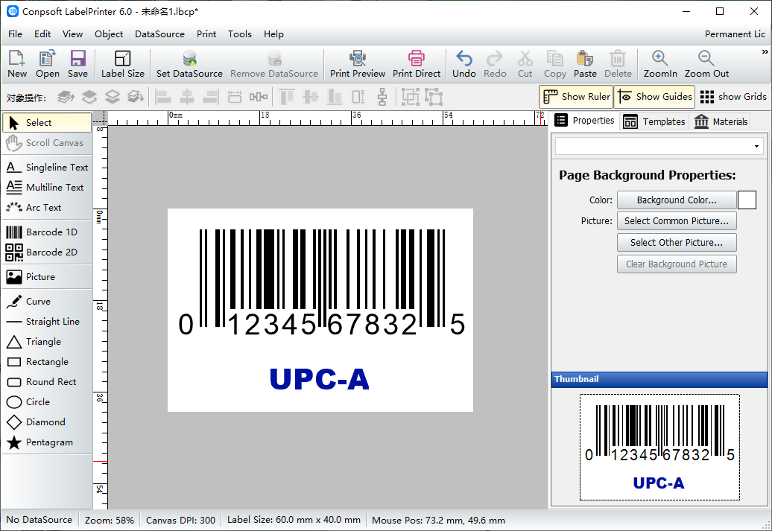Choose the Singleline Text tool
This screenshot has width=772, height=531.
pos(47,168)
